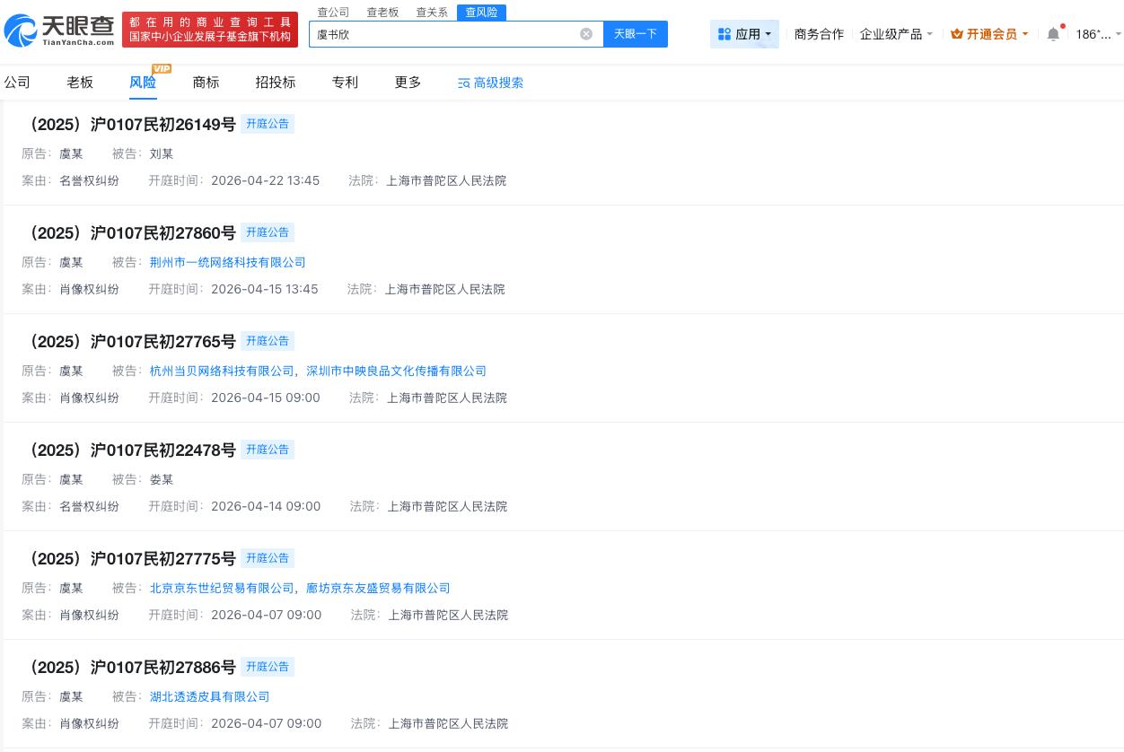This screenshot has width=1124, height=752.
Task: Click the 高级搜索 filter icon
Action: [463, 83]
